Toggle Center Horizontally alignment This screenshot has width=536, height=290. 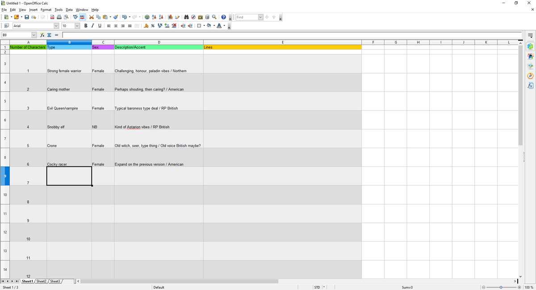(x=116, y=25)
